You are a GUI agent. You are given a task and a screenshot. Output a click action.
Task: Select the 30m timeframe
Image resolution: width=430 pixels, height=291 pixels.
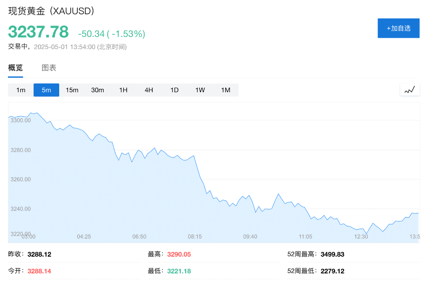point(97,90)
